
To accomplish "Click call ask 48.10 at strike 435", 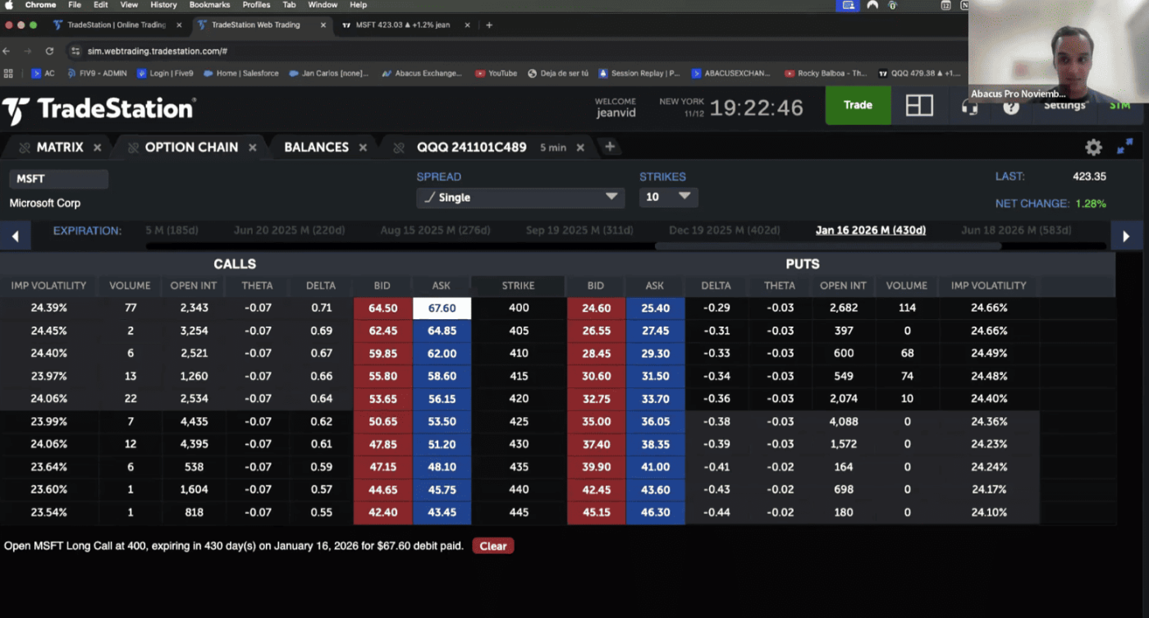I will point(442,467).
